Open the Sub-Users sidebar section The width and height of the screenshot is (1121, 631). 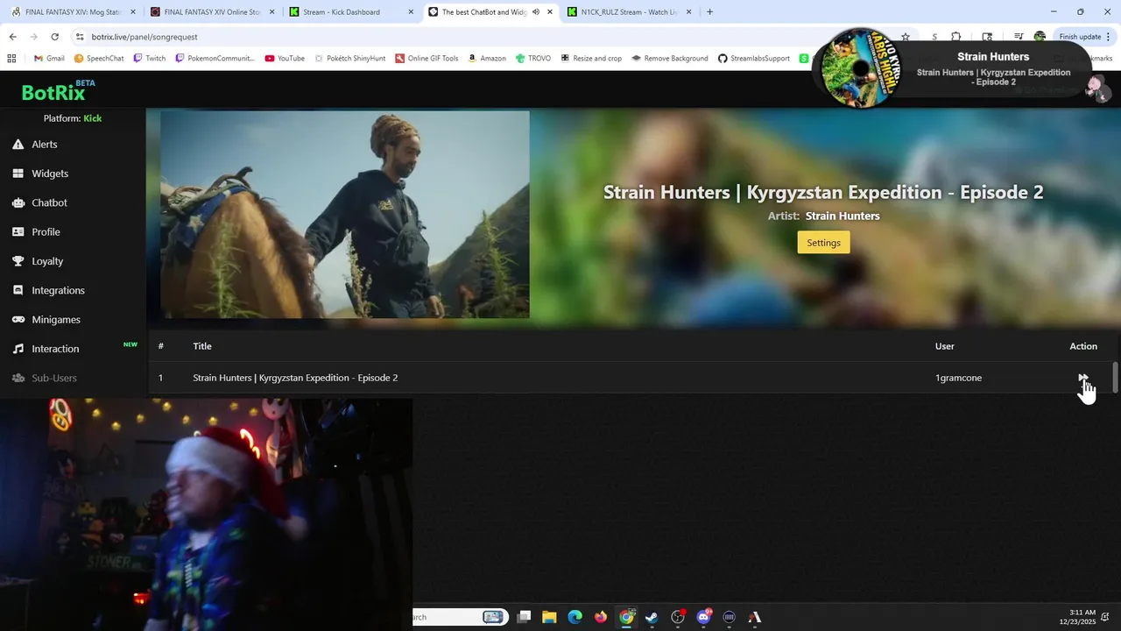[x=45, y=378]
